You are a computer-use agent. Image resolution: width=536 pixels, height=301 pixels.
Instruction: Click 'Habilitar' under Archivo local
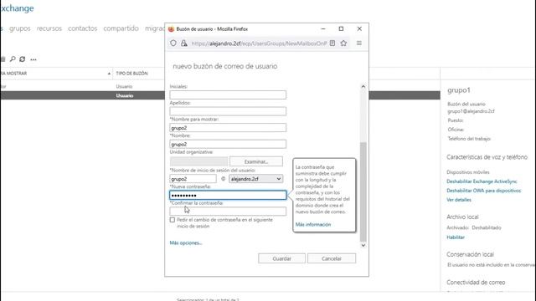[456, 237]
